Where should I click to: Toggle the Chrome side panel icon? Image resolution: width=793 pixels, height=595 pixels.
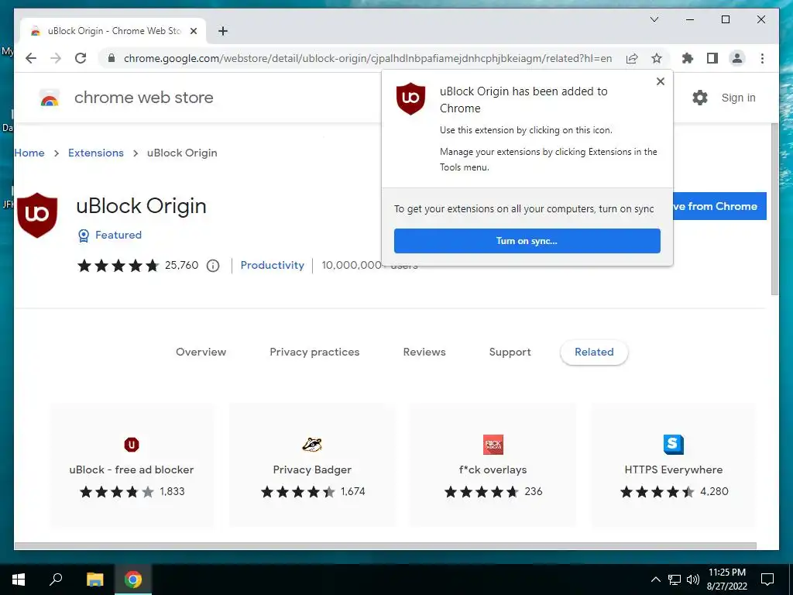712,58
